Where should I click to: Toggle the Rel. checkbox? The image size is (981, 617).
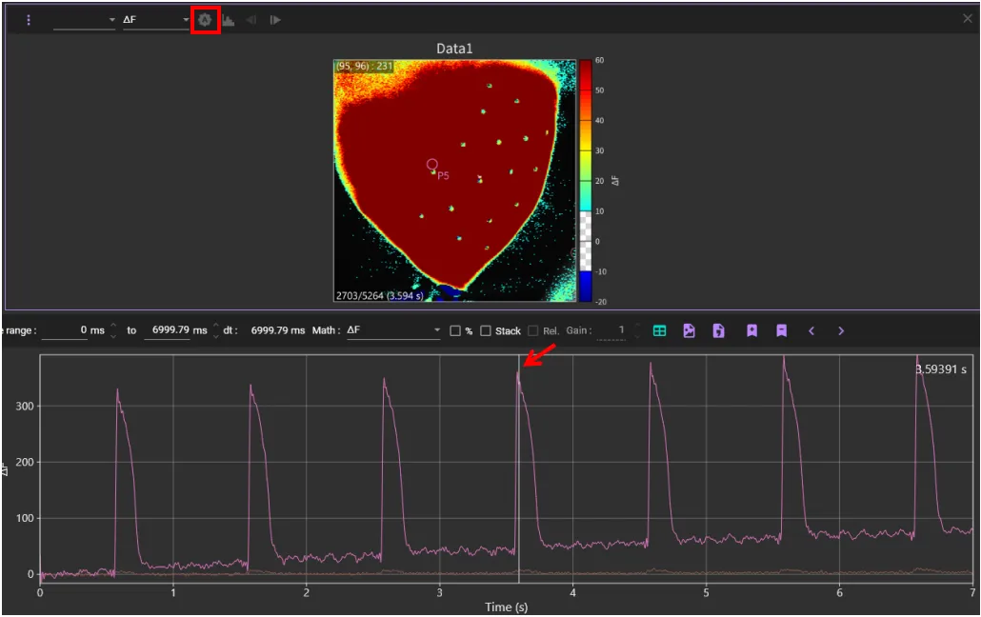click(533, 331)
